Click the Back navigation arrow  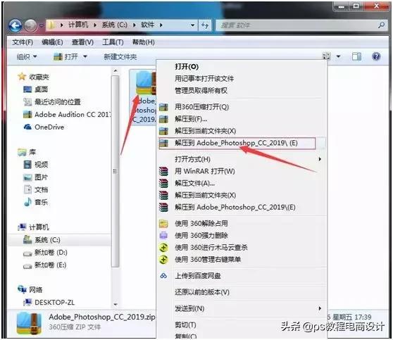[x=15, y=25]
